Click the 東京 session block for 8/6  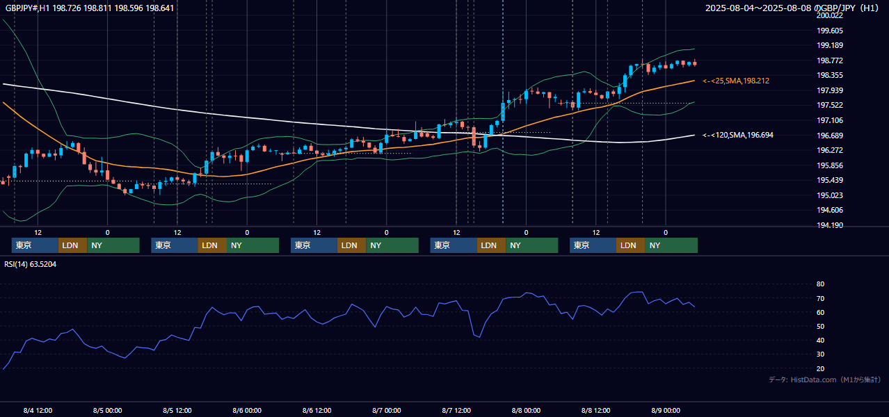(x=314, y=245)
